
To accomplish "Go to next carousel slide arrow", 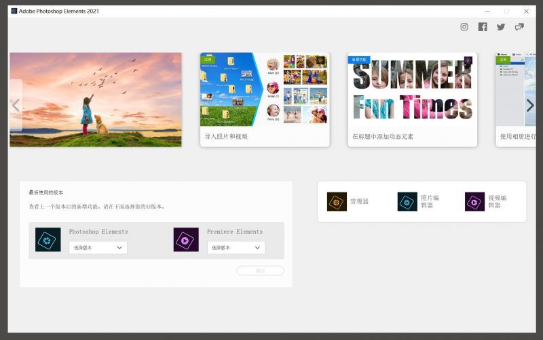I will pyautogui.click(x=530, y=105).
